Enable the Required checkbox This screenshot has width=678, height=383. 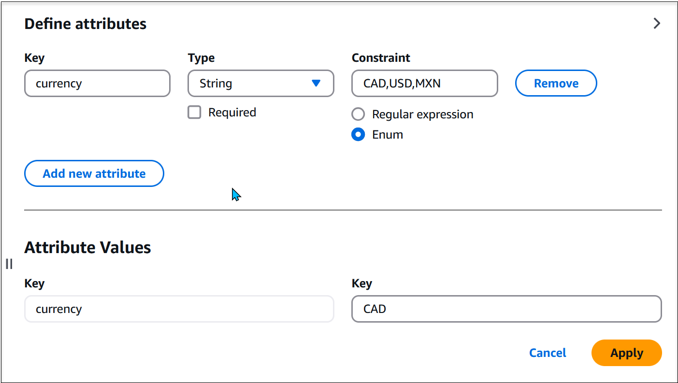(194, 112)
